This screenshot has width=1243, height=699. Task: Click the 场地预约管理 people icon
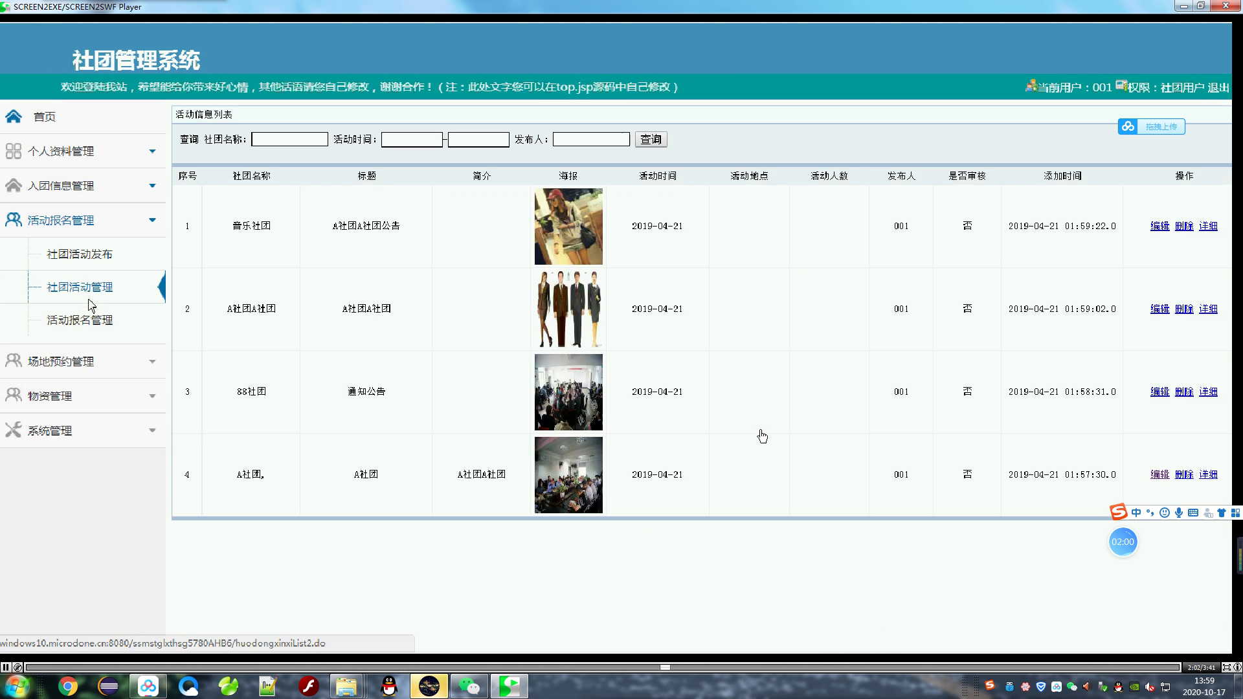14,361
